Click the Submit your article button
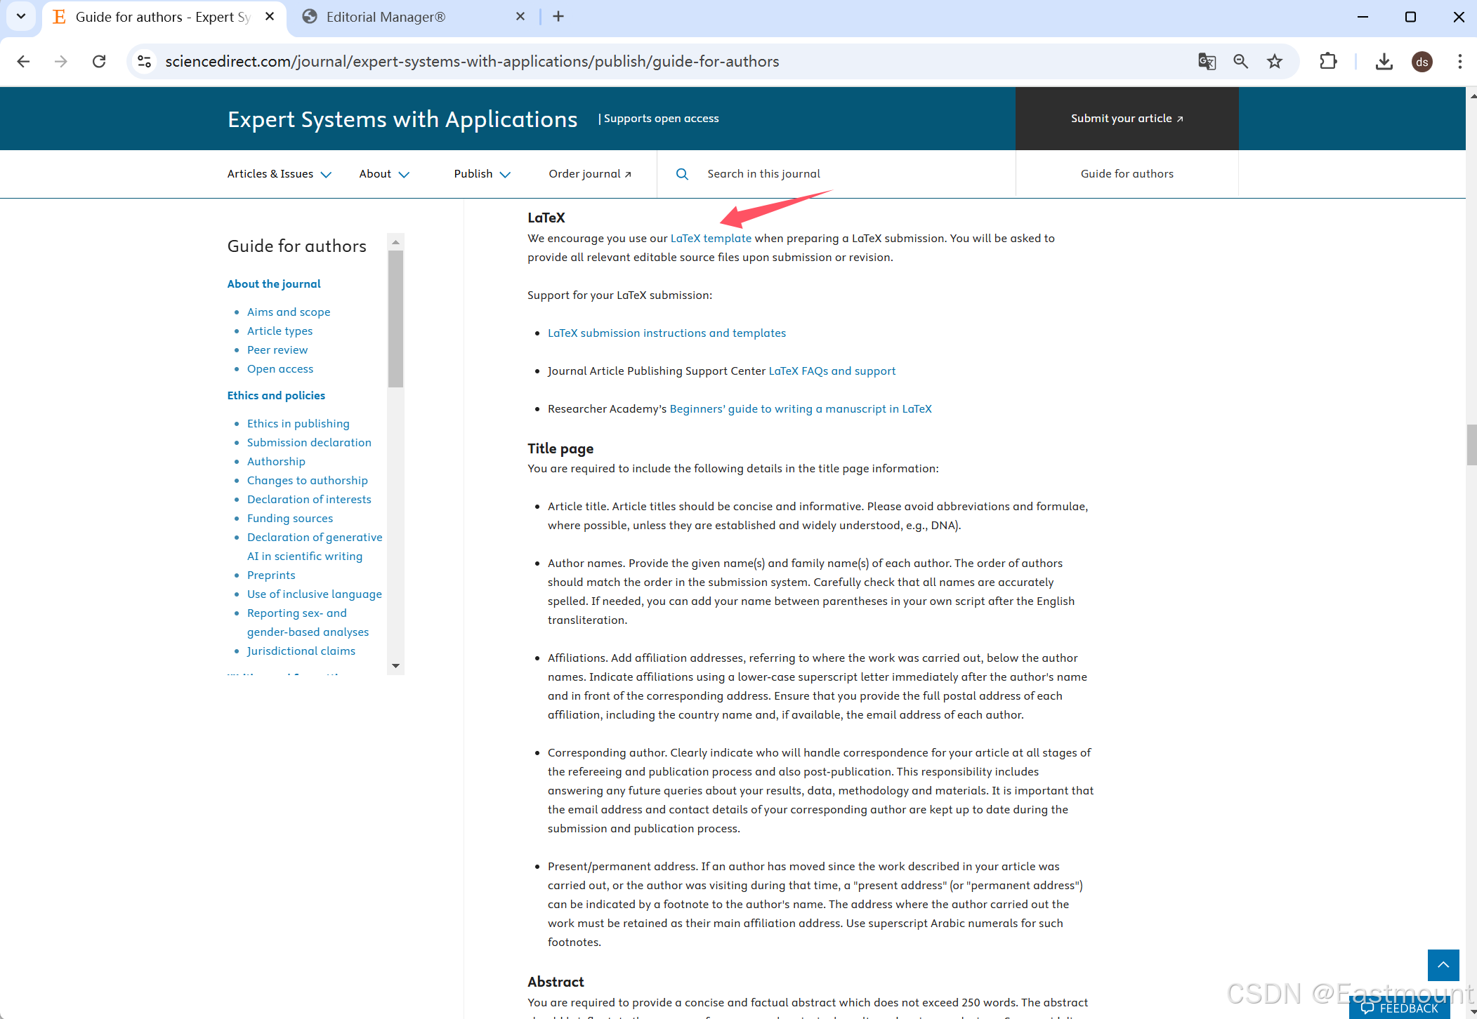The width and height of the screenshot is (1477, 1019). pos(1127,119)
